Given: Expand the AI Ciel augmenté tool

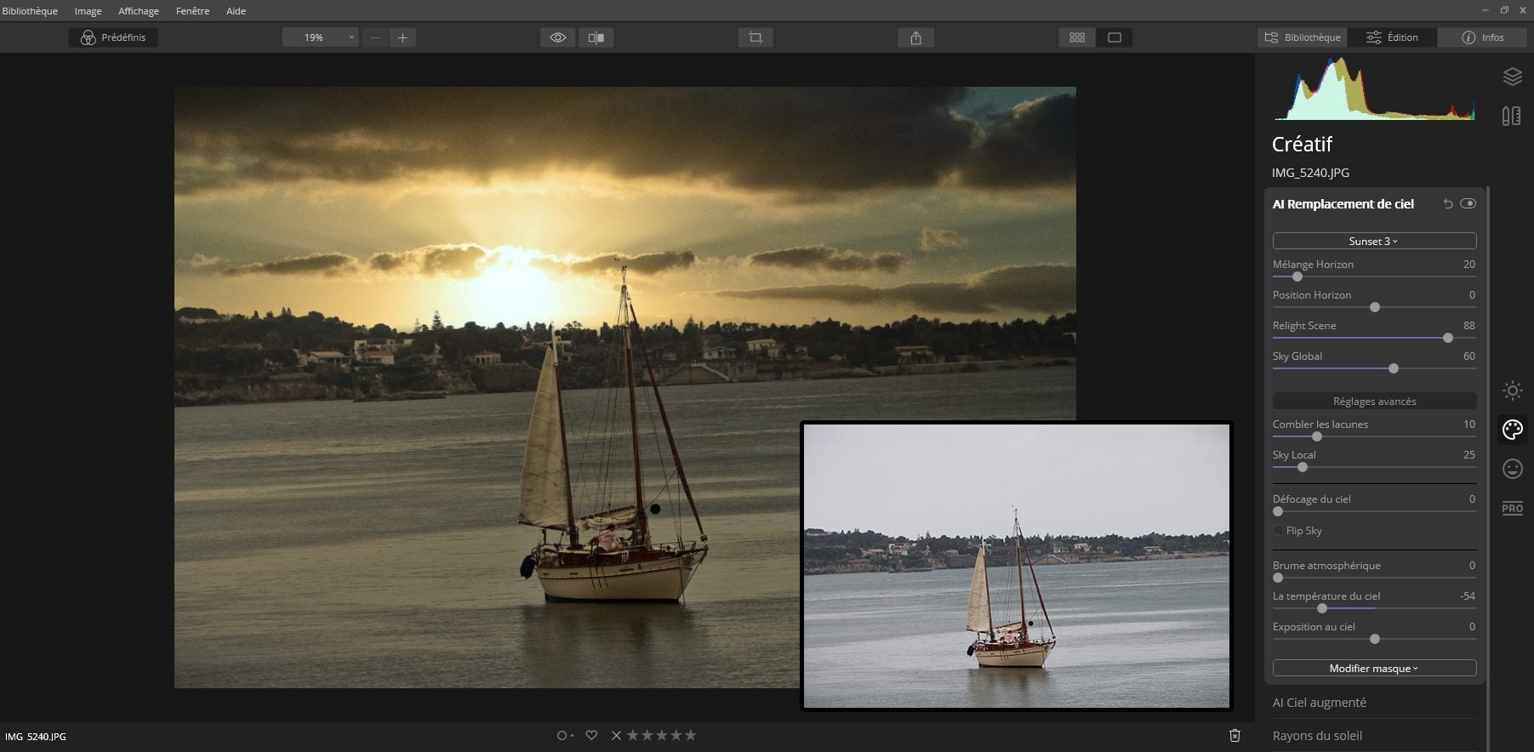Looking at the screenshot, I should pos(1320,703).
